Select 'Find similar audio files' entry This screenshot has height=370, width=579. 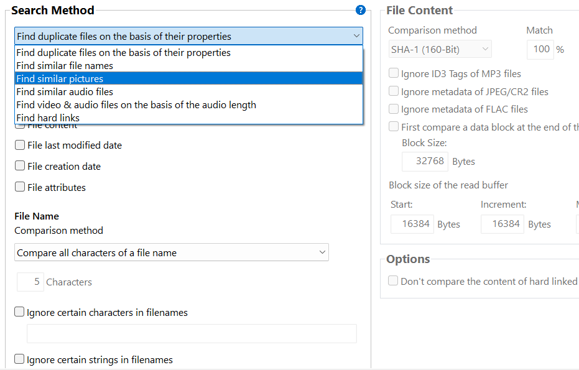[x=65, y=92]
